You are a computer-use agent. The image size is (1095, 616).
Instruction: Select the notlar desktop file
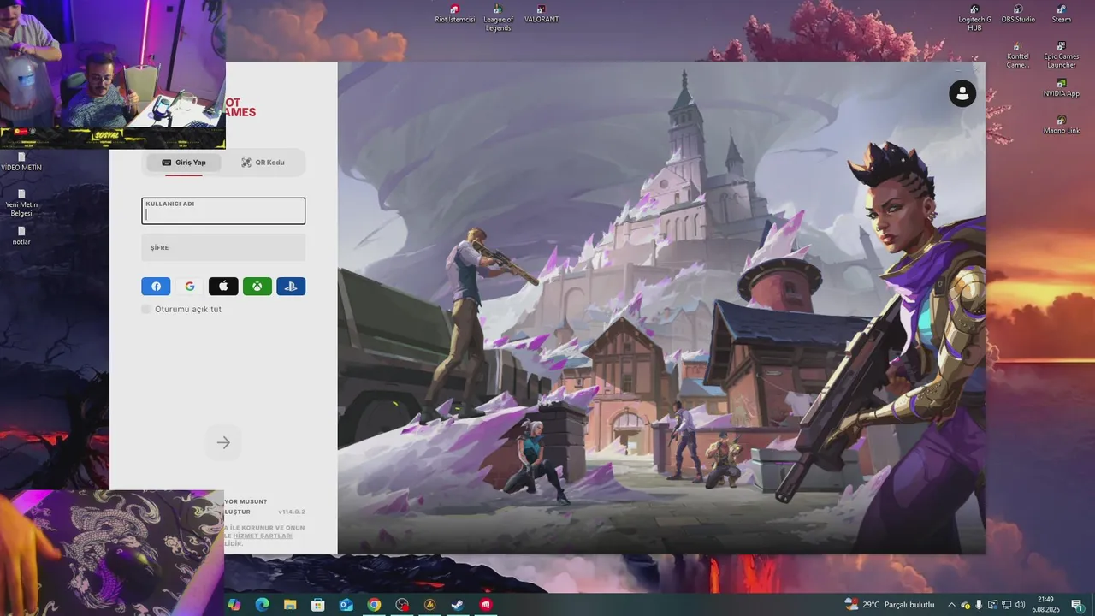[21, 235]
